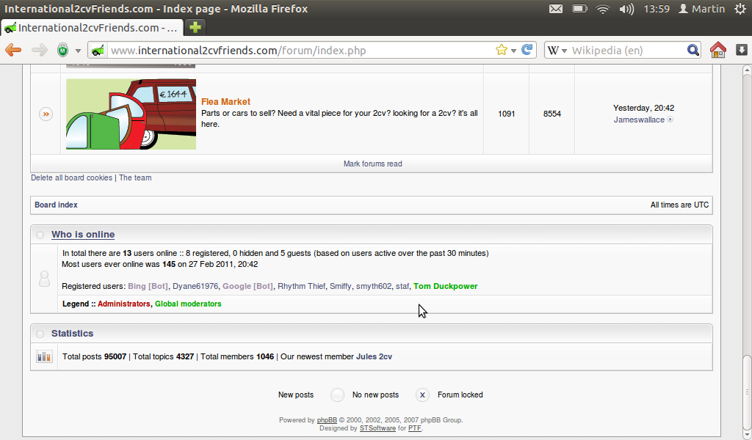The height and width of the screenshot is (440, 752).
Task: Open Tom Duckpower profile
Action: point(446,286)
